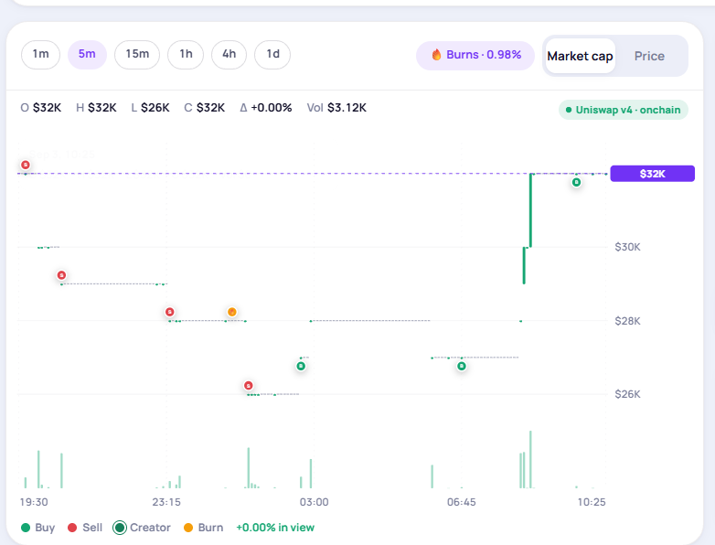Switch to the Price tab

point(649,56)
